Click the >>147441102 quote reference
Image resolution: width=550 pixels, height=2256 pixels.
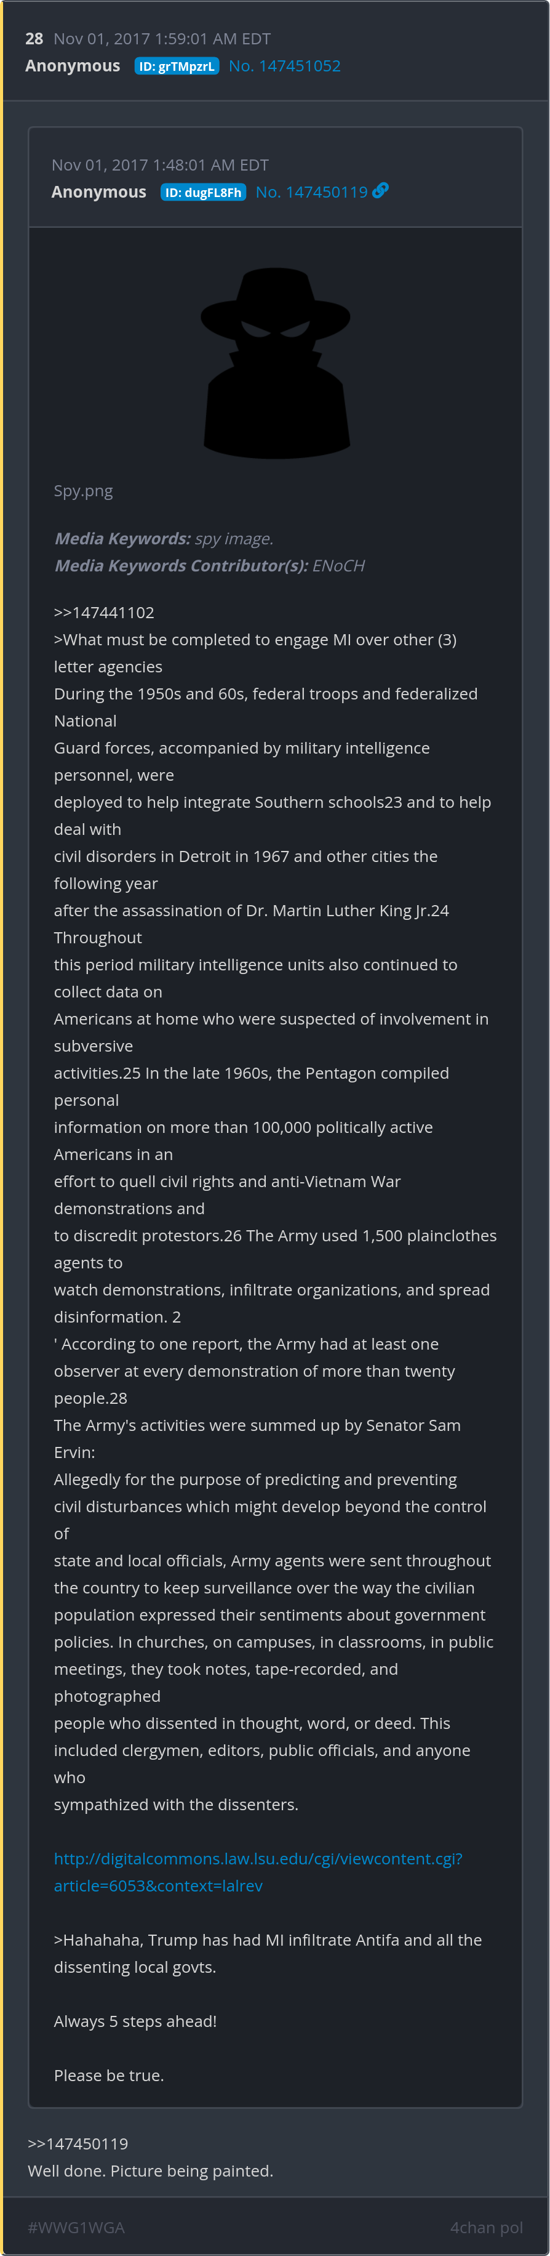(x=104, y=612)
